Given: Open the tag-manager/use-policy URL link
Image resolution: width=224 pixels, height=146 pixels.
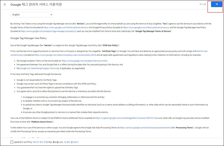Looking at the screenshot, I should 48,31.
